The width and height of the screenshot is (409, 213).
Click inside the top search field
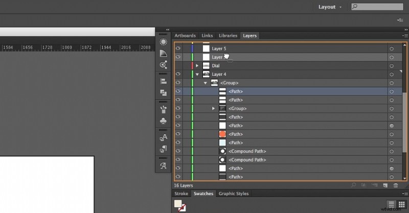377,7
